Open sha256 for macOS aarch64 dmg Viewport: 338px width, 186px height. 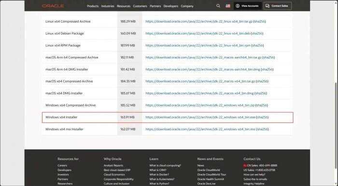[x=267, y=69]
